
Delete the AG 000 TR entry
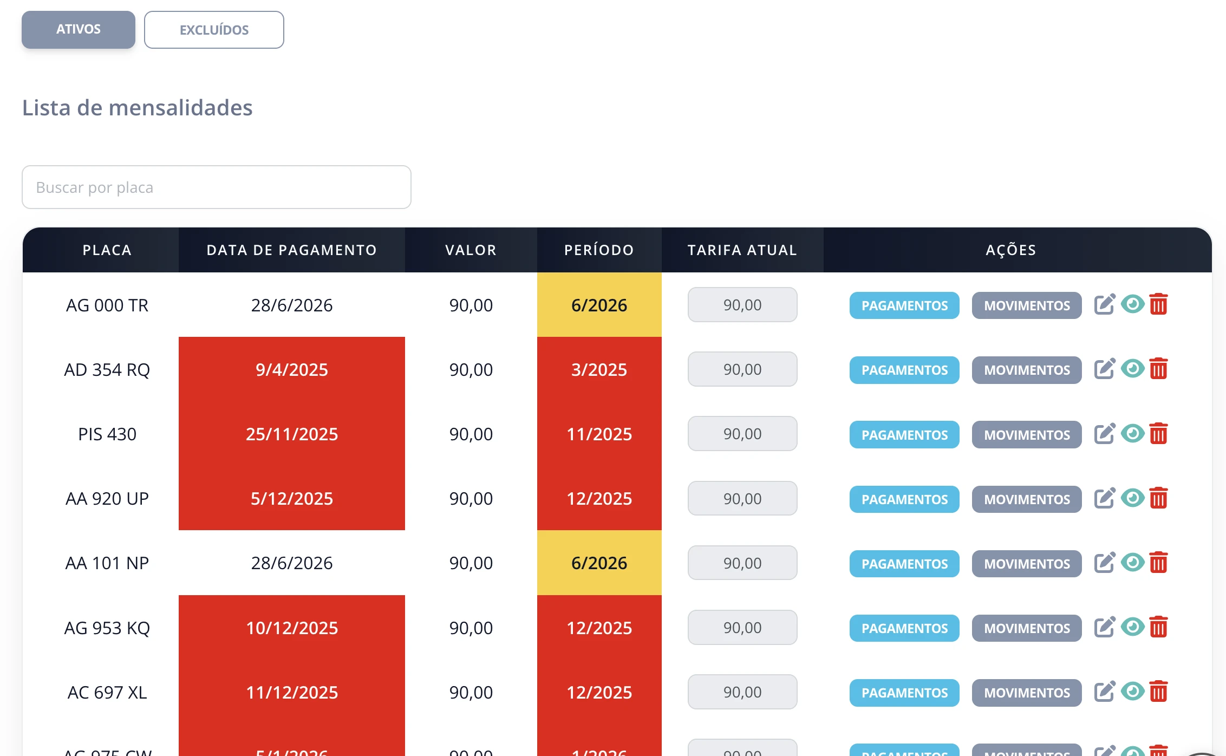click(1158, 304)
